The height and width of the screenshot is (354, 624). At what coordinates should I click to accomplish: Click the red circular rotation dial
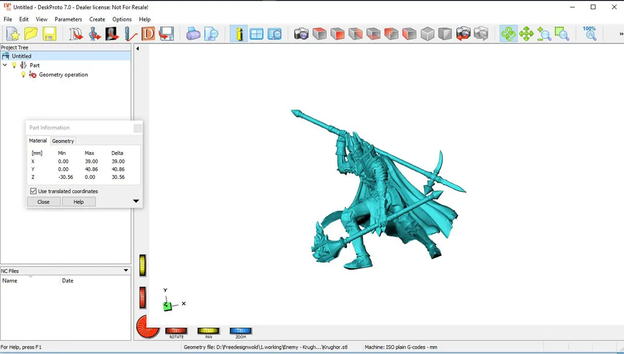(148, 326)
